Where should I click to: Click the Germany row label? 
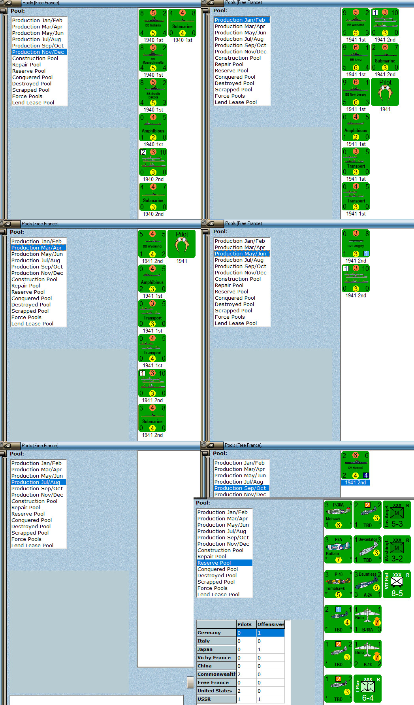[216, 633]
